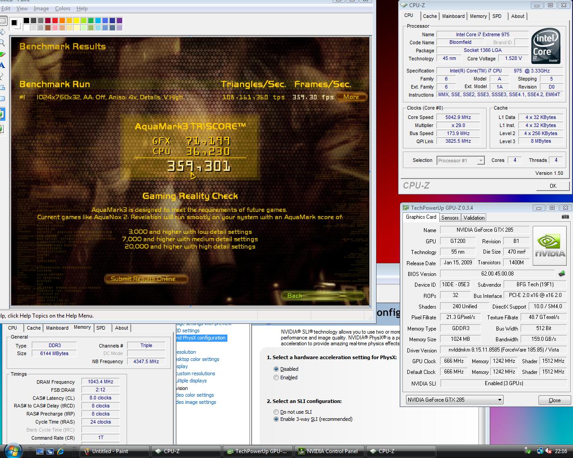Select the rectangular Select tool in Paint
The height and width of the screenshot is (458, 573).
click(3, 21)
